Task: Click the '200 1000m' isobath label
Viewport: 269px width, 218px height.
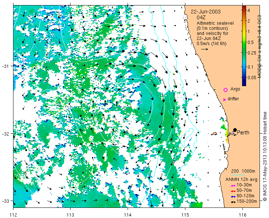Action: [243, 171]
